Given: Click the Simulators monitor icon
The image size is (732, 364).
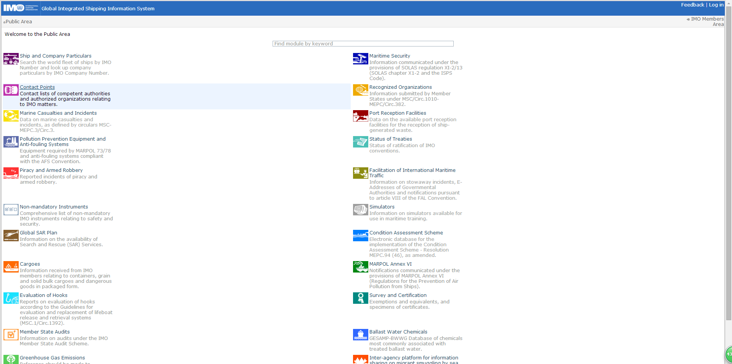Looking at the screenshot, I should (361, 210).
